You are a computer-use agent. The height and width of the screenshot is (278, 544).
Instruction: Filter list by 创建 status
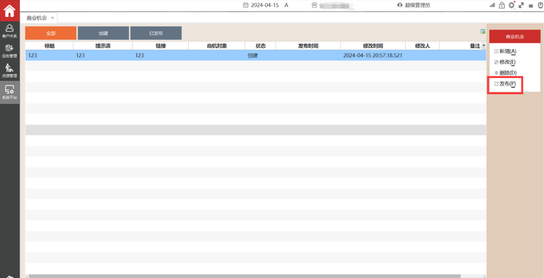[103, 33]
